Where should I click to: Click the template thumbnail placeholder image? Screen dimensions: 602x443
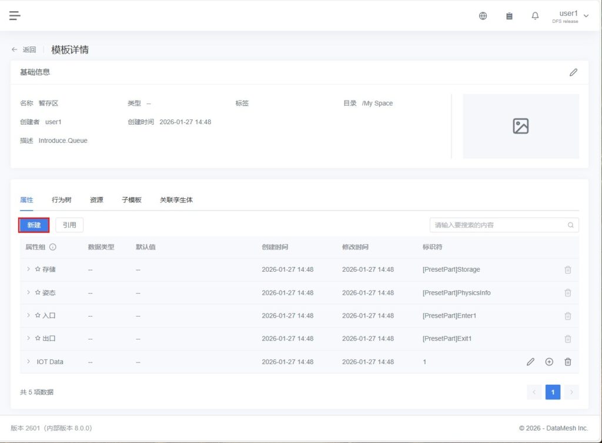[x=521, y=126]
